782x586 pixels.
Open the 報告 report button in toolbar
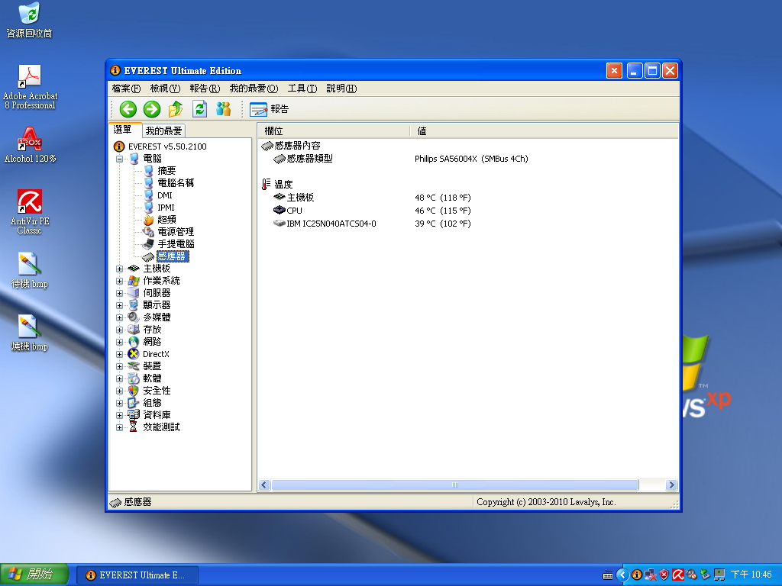click(270, 109)
